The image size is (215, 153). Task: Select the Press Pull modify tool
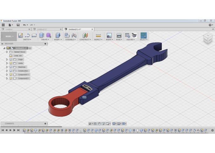point(58,35)
